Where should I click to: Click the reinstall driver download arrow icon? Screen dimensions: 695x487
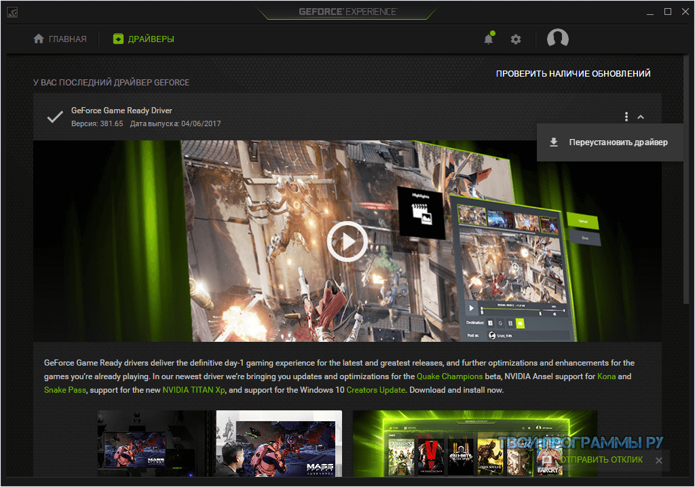pos(554,142)
